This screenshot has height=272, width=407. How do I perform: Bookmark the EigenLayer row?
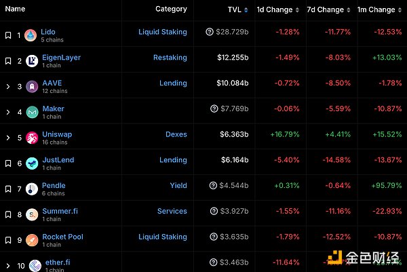[8, 61]
